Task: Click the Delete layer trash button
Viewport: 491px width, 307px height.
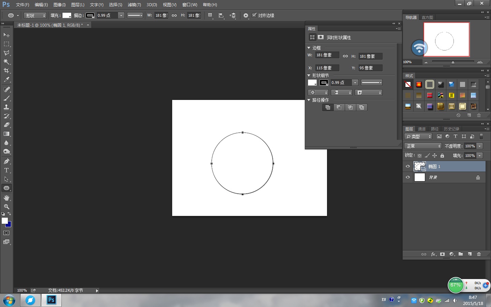Action: coord(479,254)
